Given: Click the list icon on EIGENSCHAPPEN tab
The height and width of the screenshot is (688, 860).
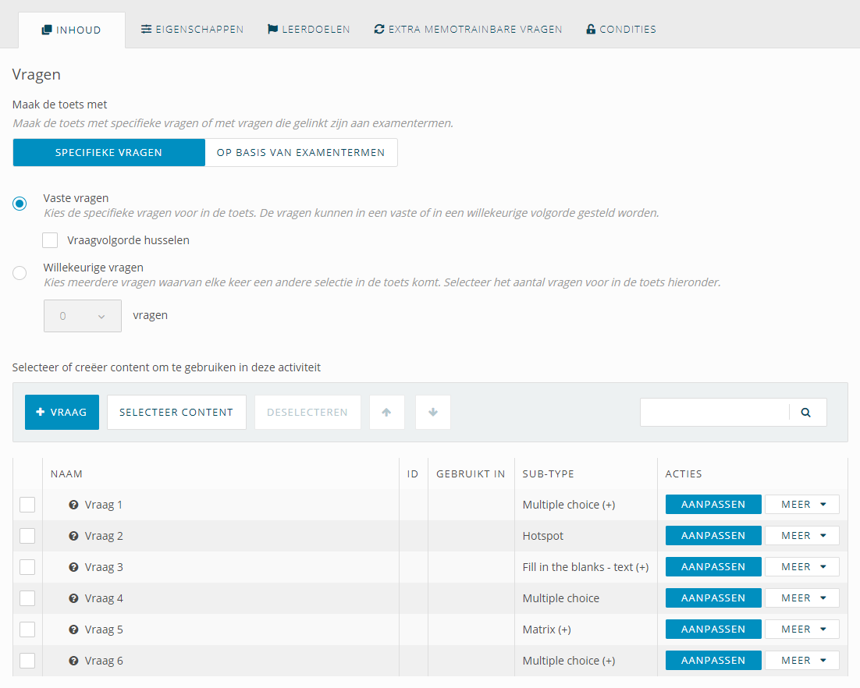Looking at the screenshot, I should click(145, 29).
